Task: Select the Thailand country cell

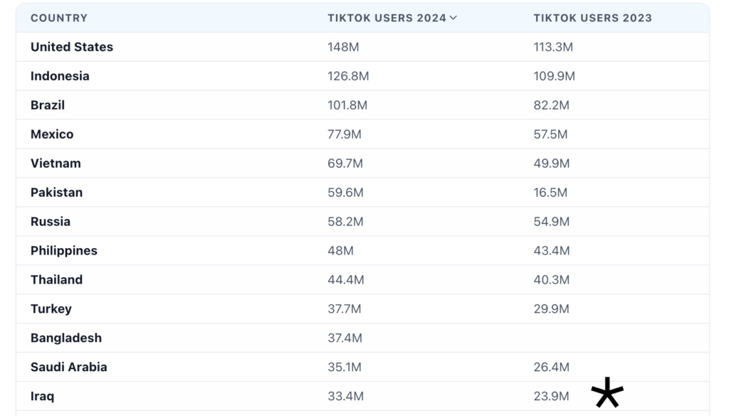Action: pyautogui.click(x=57, y=279)
